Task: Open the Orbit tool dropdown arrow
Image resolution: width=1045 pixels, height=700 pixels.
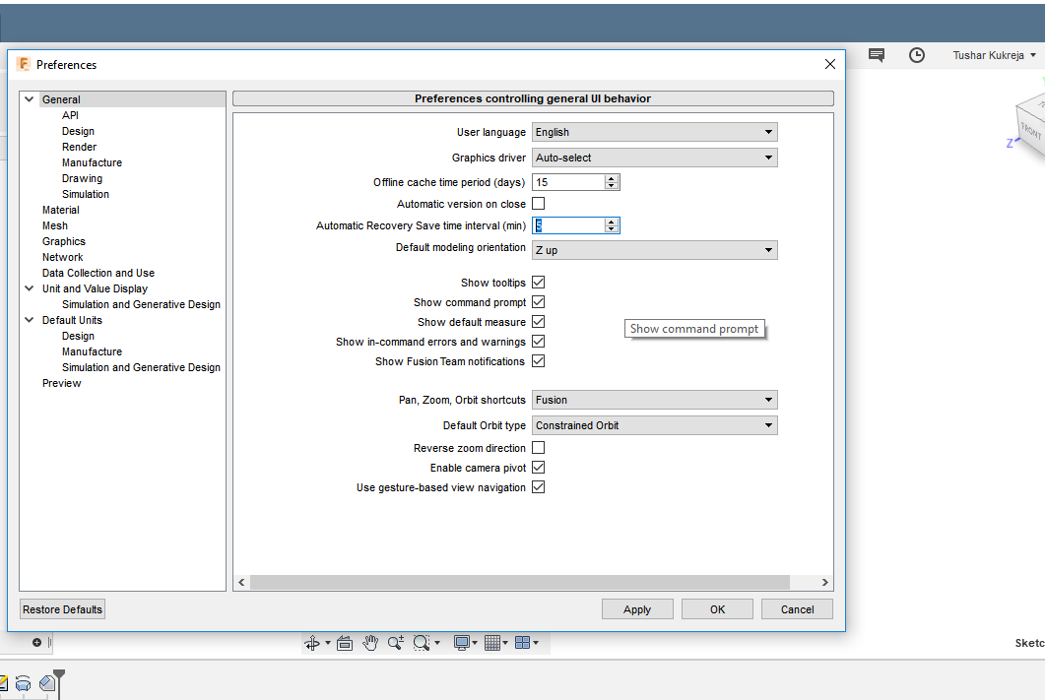Action: tap(327, 643)
